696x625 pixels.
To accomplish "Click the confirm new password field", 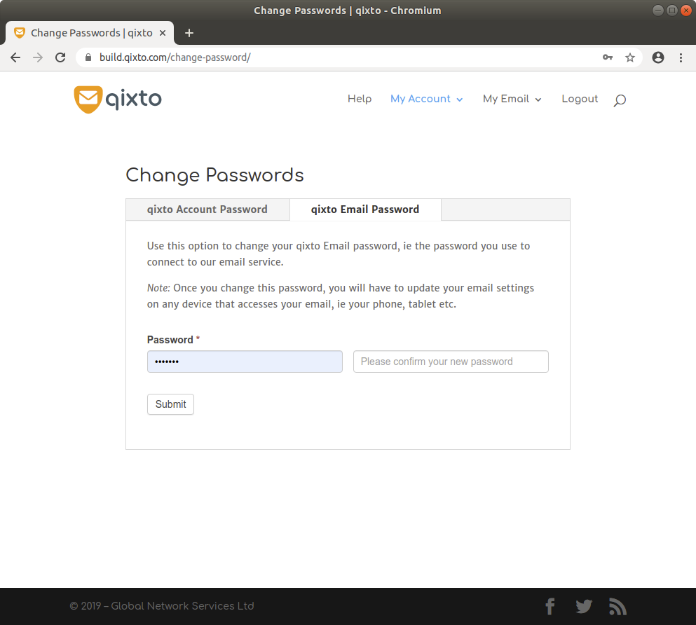I will coord(451,362).
